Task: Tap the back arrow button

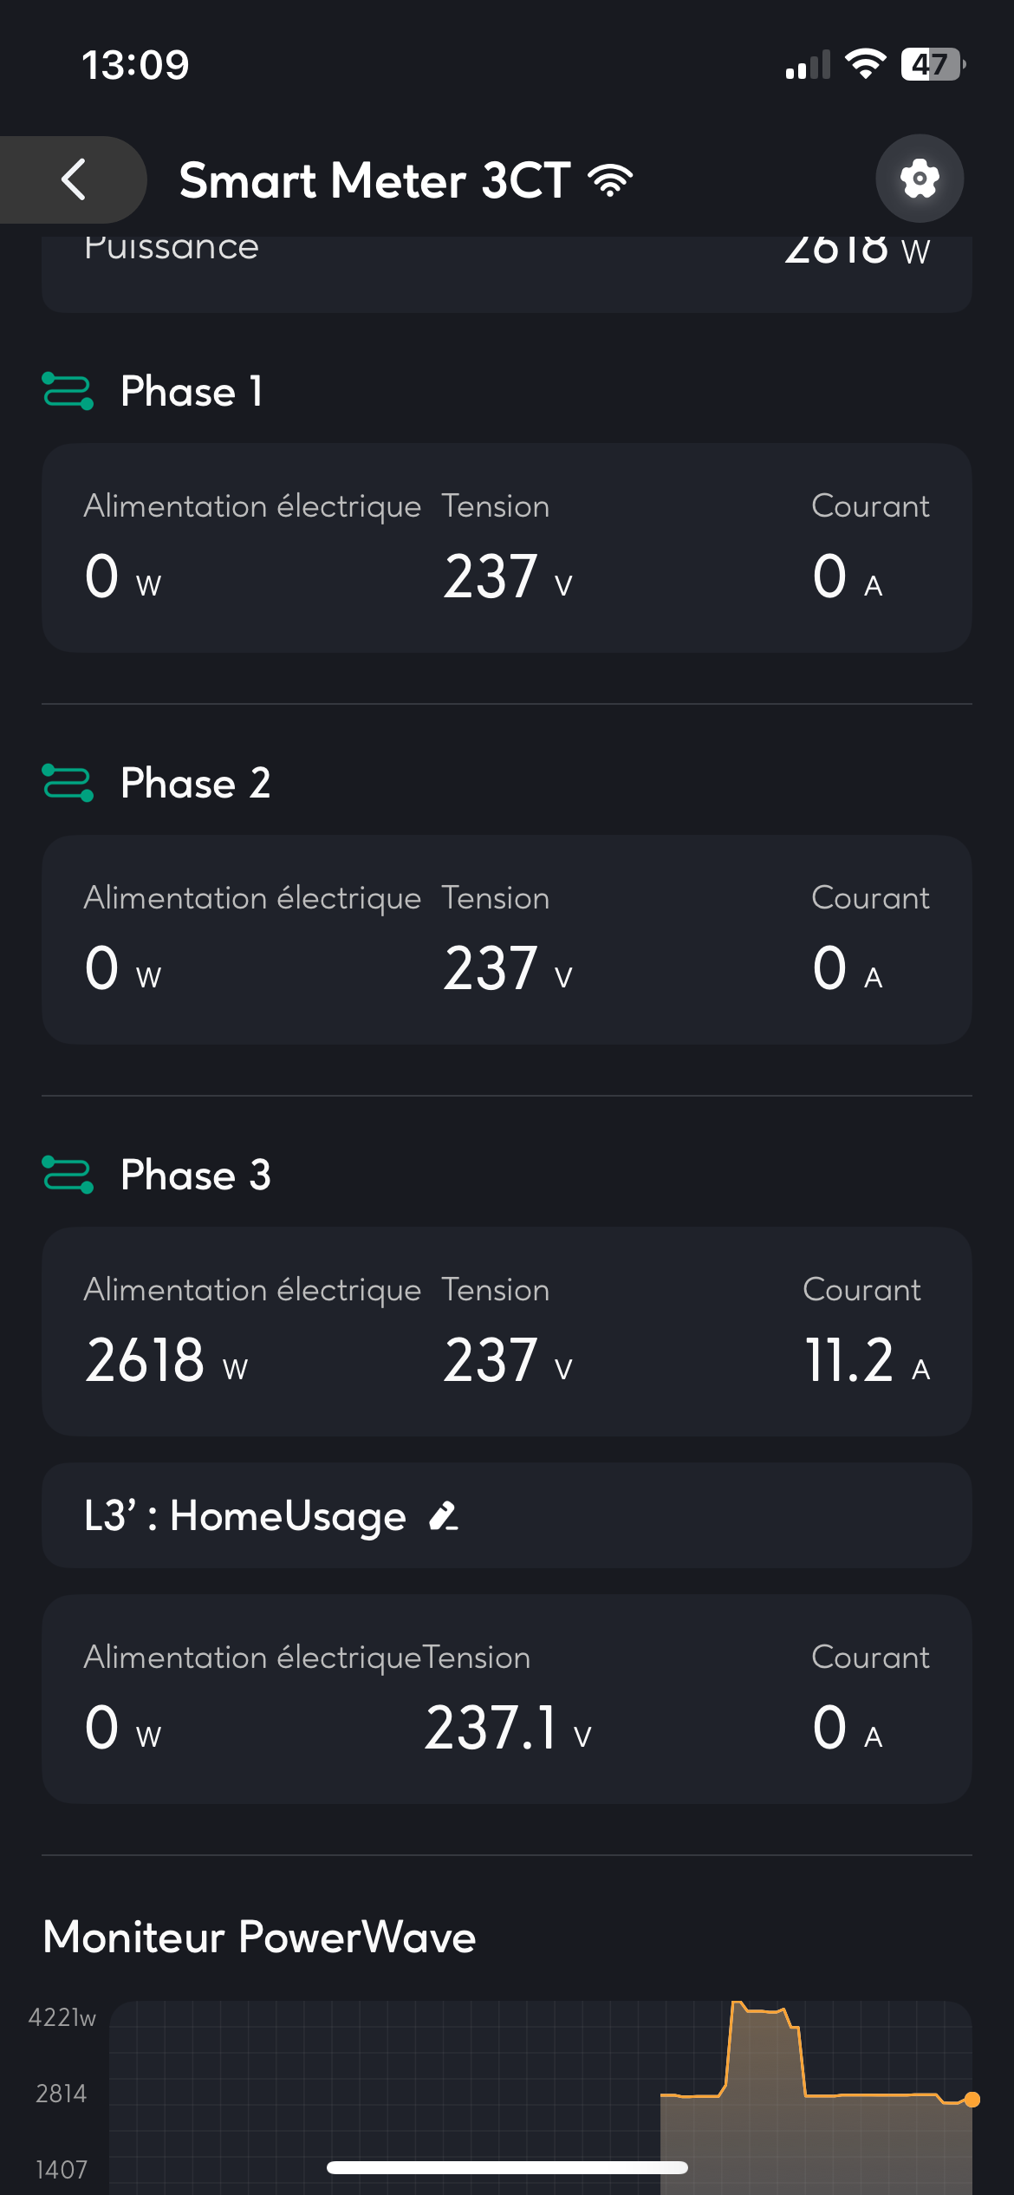Action: (75, 179)
